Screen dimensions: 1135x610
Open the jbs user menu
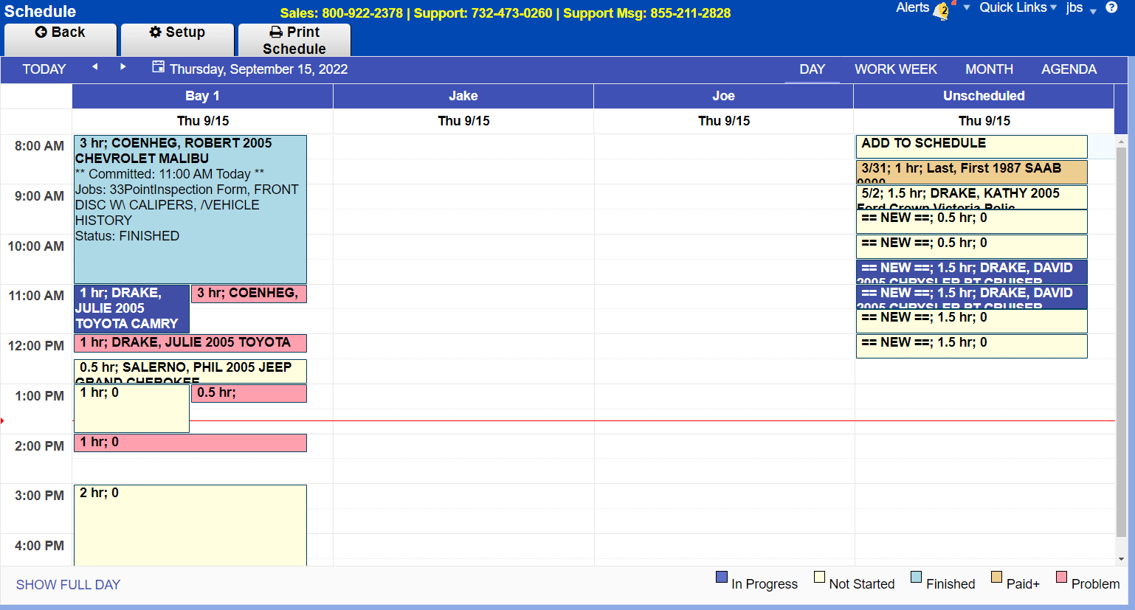[1081, 8]
